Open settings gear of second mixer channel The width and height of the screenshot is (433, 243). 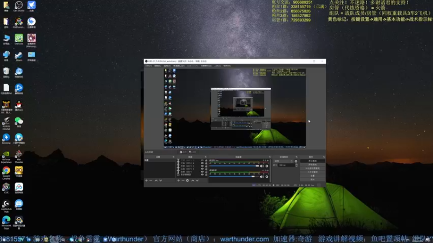coord(267,177)
